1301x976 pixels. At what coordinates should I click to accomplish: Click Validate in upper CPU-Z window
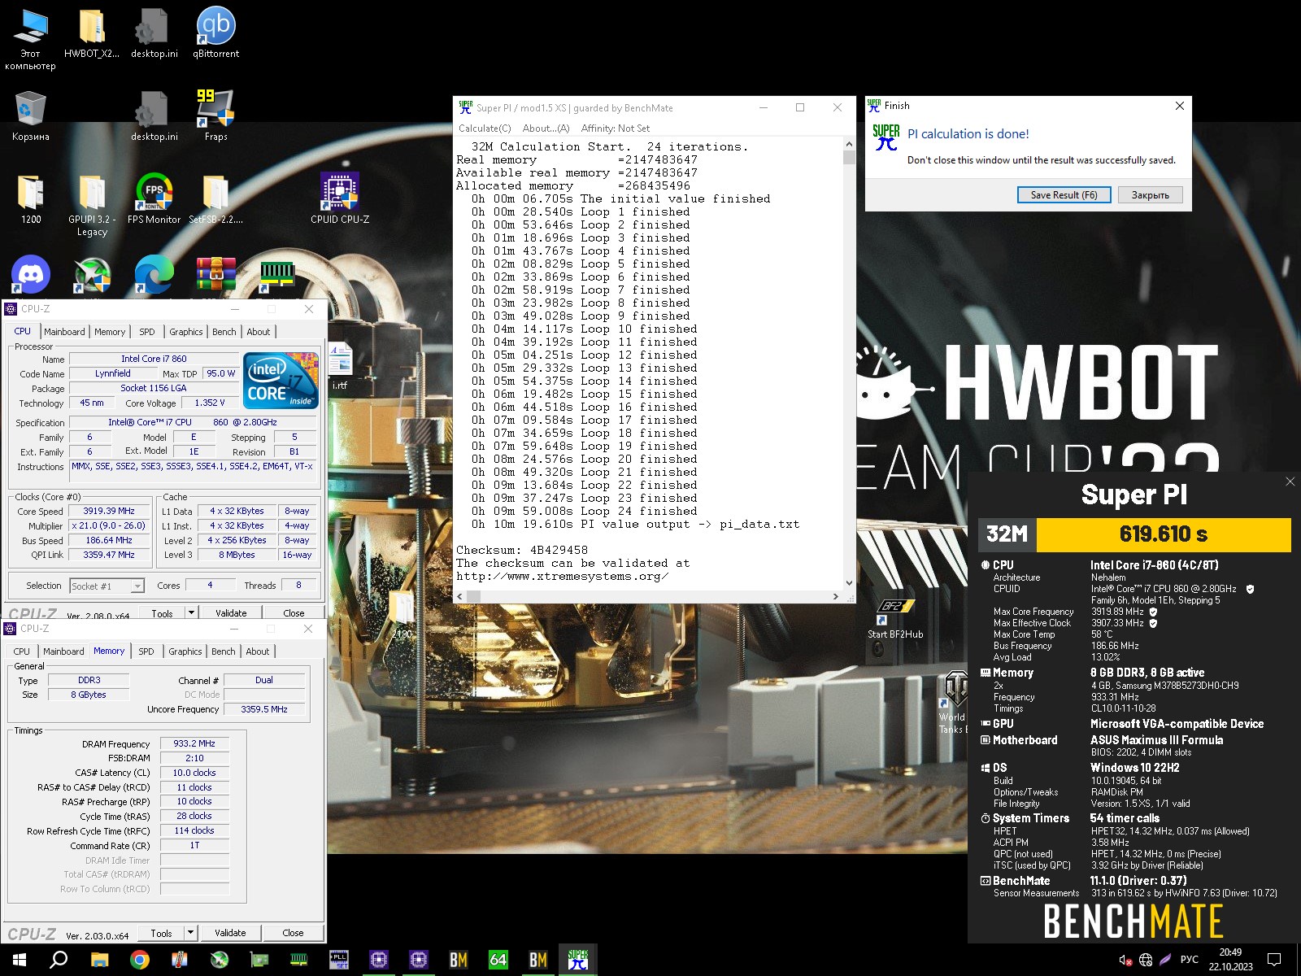click(x=231, y=612)
